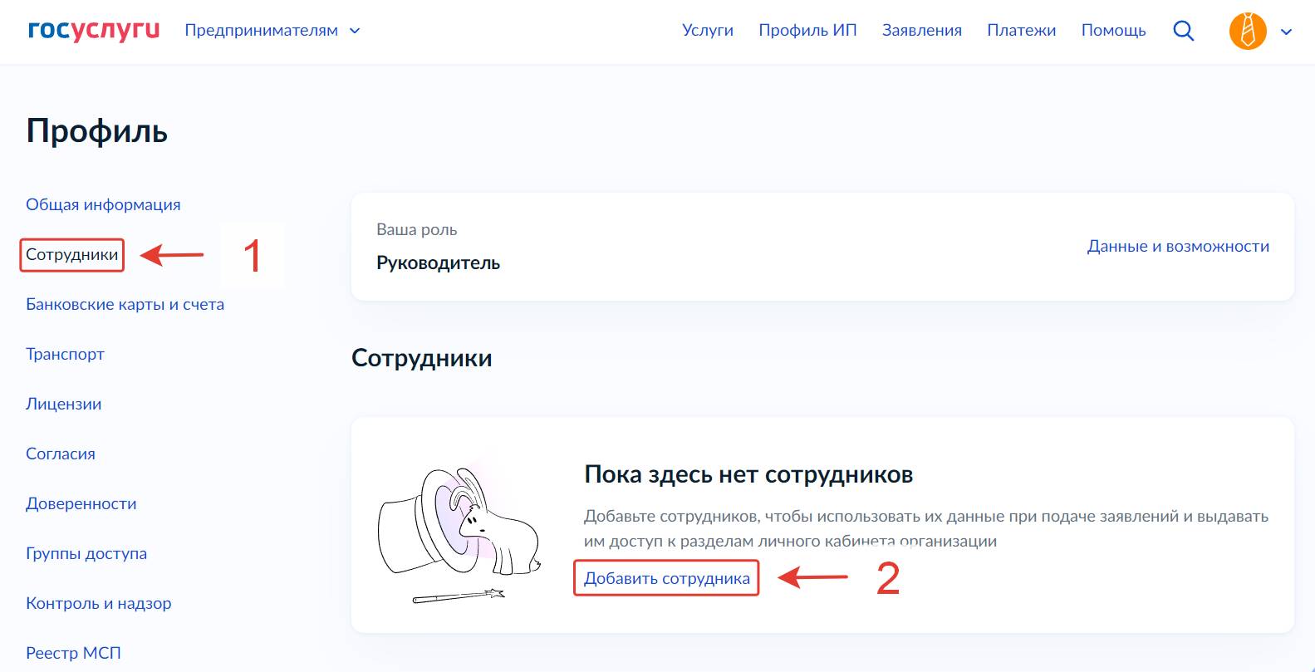Click the search magnifier icon
Image resolution: width=1315 pixels, height=672 pixels.
(x=1183, y=31)
